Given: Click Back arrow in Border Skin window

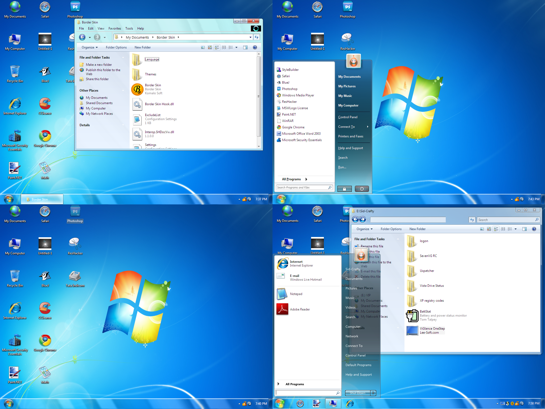Looking at the screenshot, I should tap(82, 37).
